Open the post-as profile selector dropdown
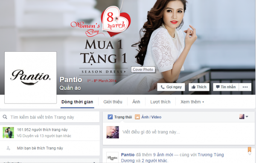This screenshot has height=163, width=256. (x=244, y=117)
